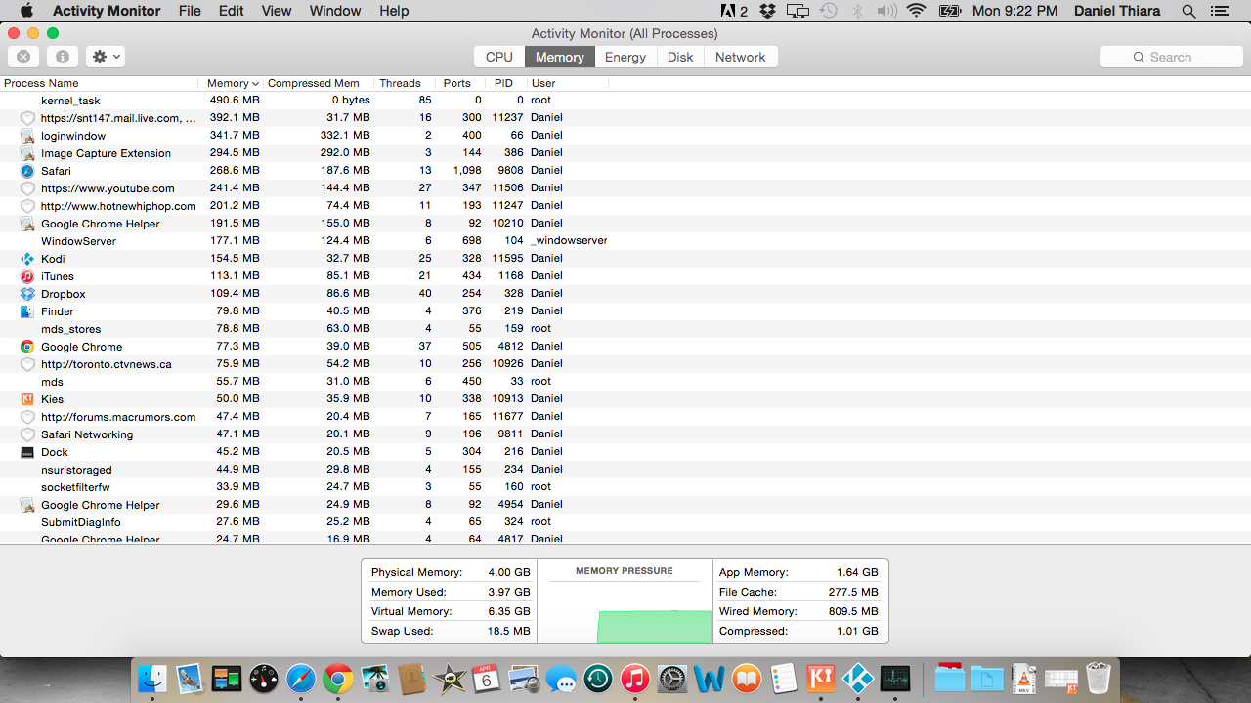Select the Image Capture Extension row
The height and width of the screenshot is (703, 1251).
click(625, 153)
